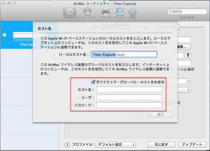Click the ホスト名 input field
The height and width of the screenshot is (151, 210).
(x=129, y=89)
